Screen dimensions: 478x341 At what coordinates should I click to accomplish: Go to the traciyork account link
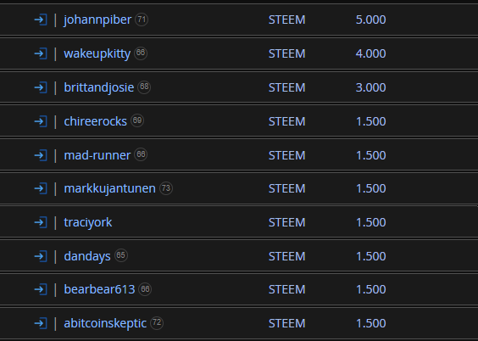click(x=88, y=222)
